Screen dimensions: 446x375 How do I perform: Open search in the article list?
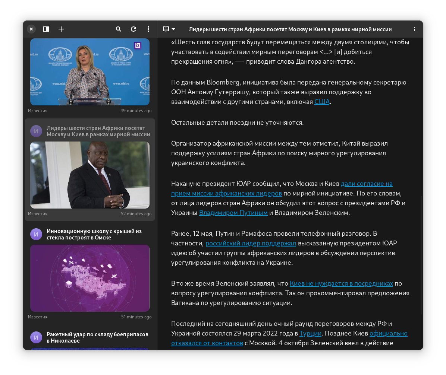tap(119, 29)
